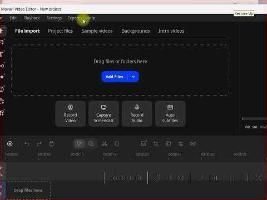Screen dimensions: 267x200
Task: Click the 00:00:00 mark on timeline ruler
Action: click(x=12, y=154)
